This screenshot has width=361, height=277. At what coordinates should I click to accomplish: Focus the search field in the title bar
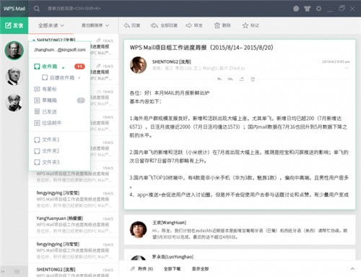(x=74, y=9)
